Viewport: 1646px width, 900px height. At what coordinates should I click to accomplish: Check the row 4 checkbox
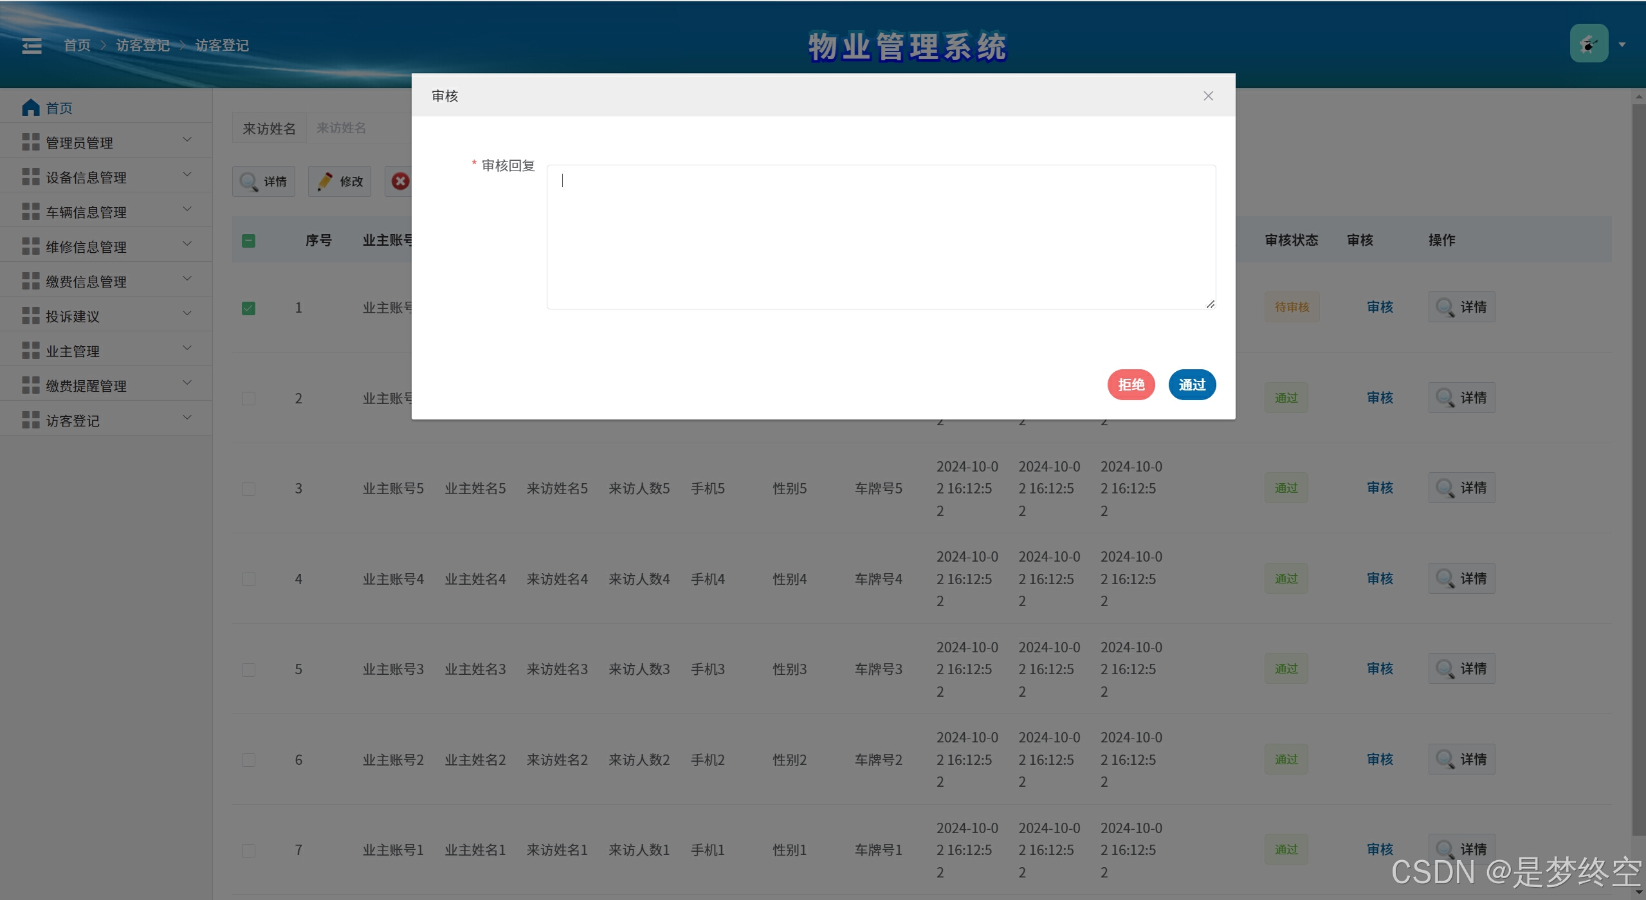pyautogui.click(x=248, y=579)
